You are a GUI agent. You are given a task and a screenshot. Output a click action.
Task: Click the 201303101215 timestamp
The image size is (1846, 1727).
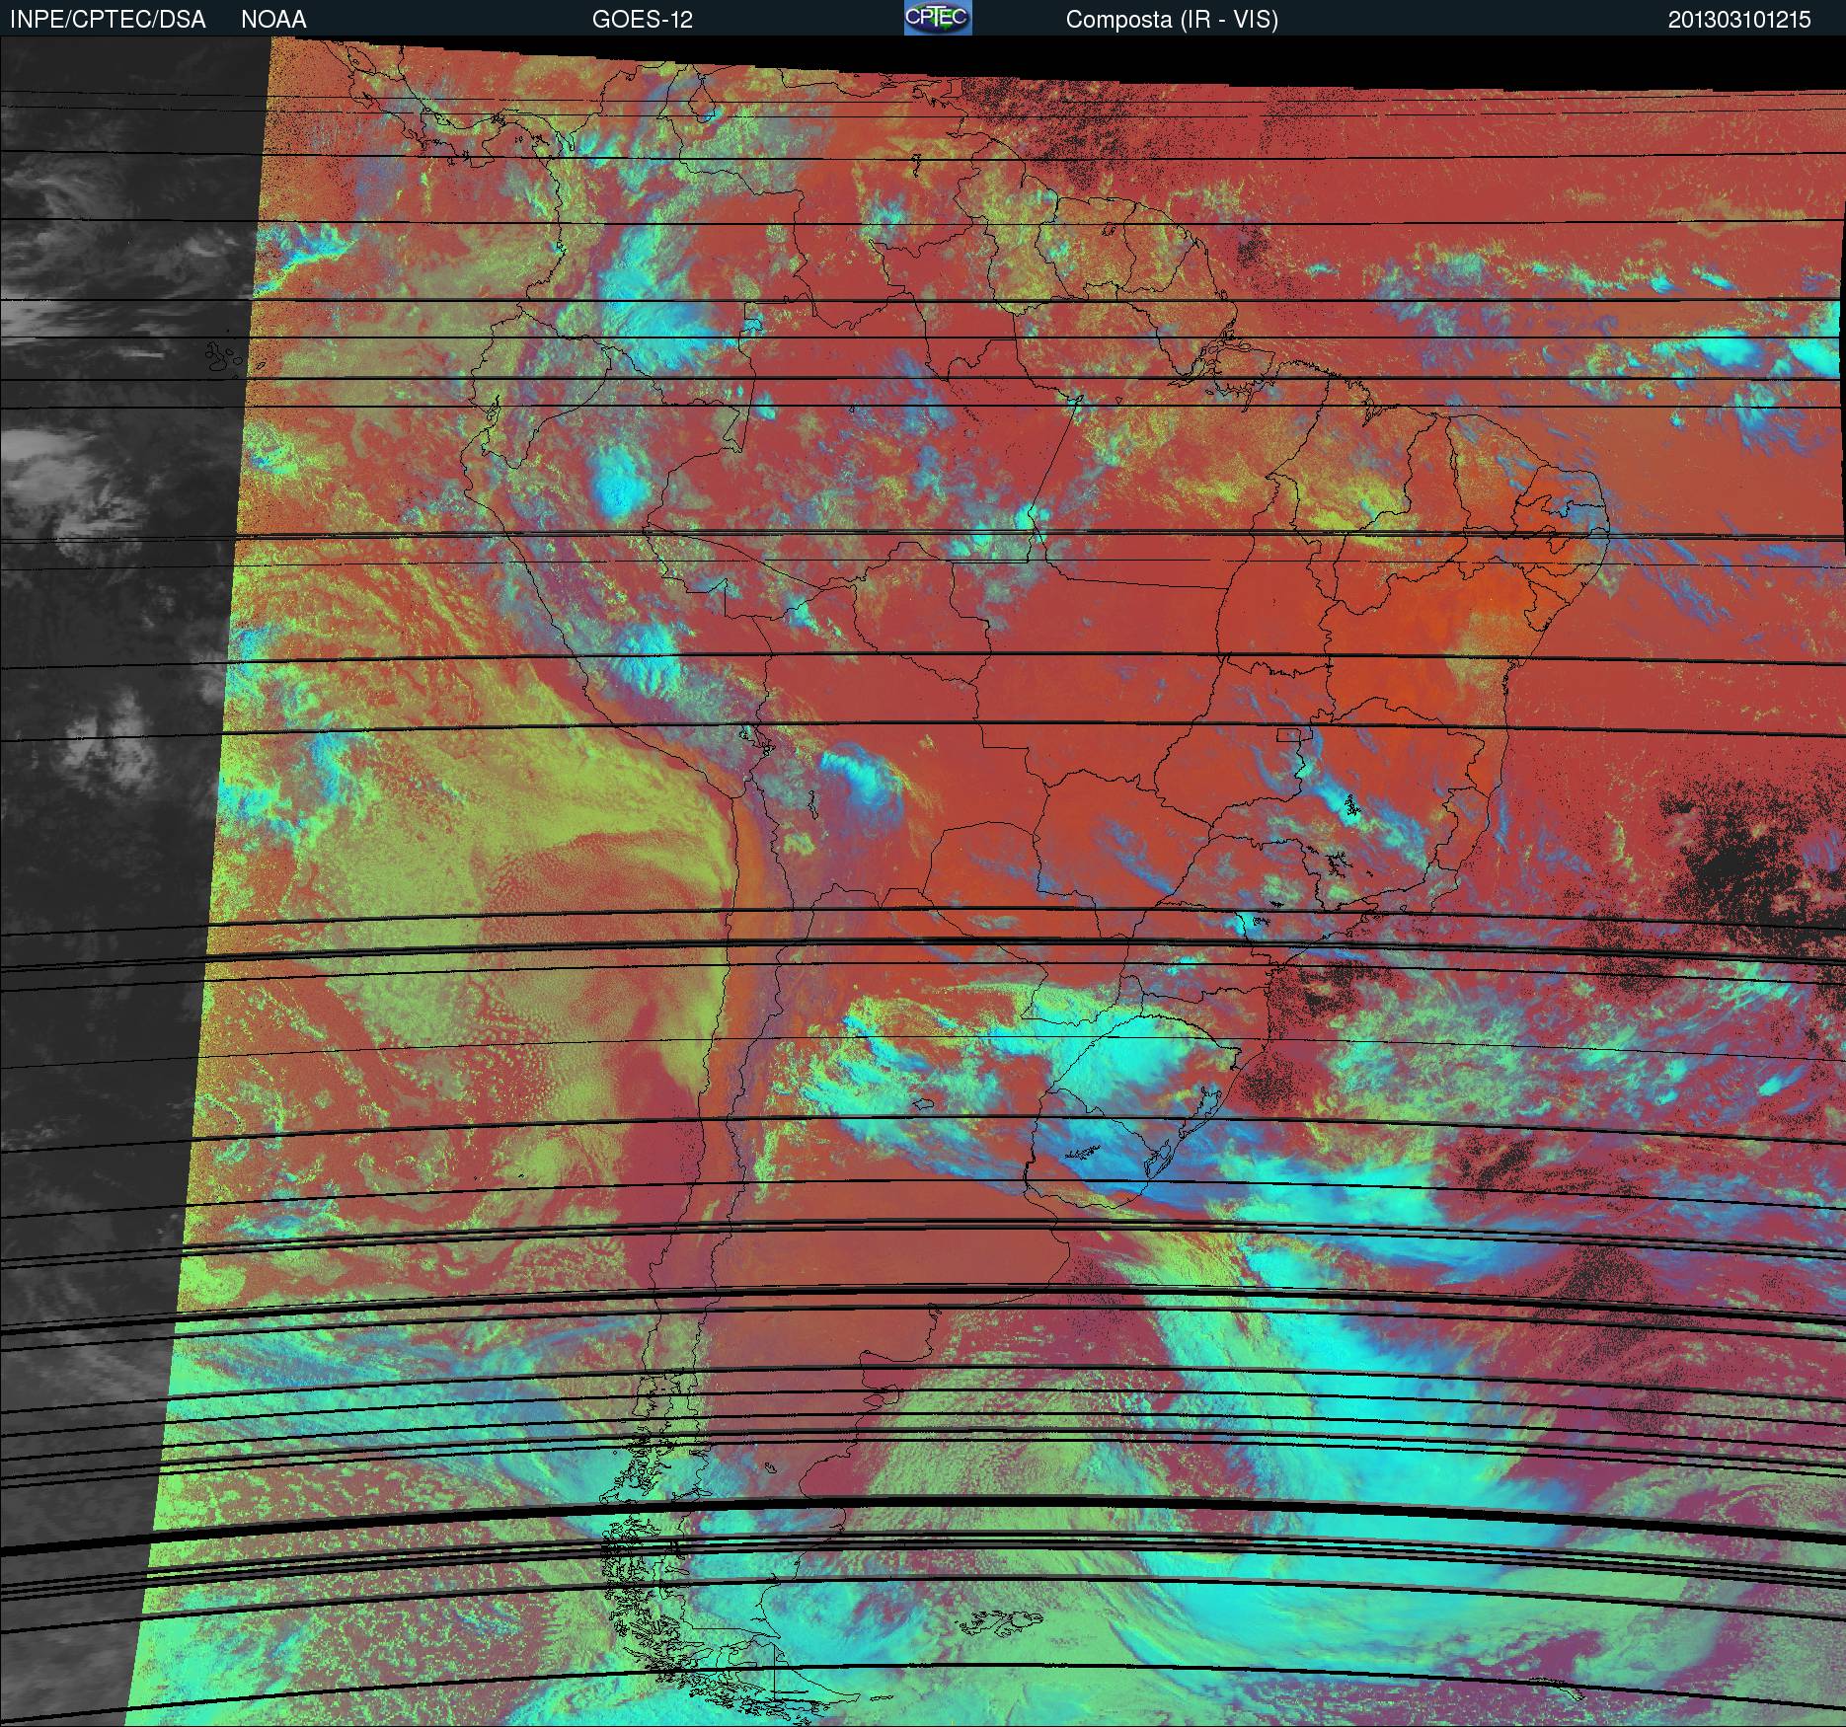1739,19
